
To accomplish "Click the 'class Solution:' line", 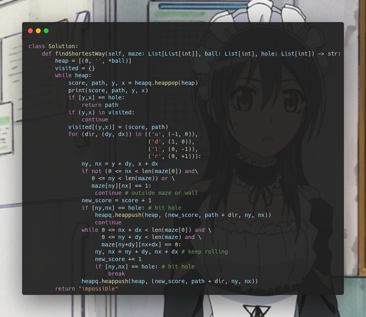I will pos(53,46).
